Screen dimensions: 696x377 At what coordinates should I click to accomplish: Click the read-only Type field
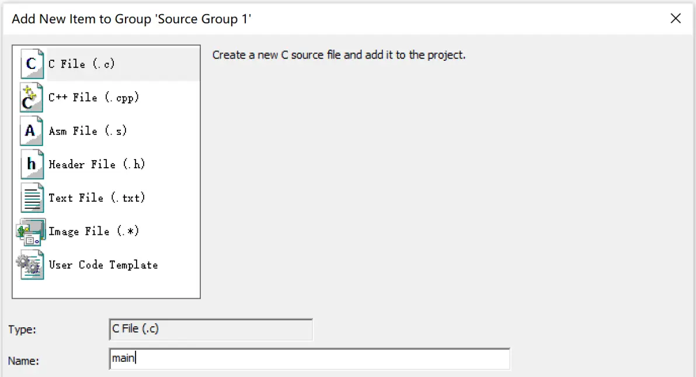211,329
